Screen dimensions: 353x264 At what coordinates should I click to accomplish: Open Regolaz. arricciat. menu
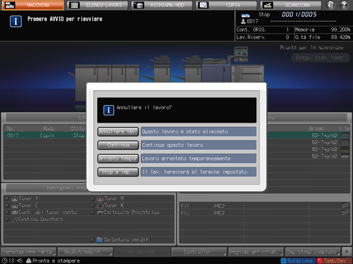[256, 252]
